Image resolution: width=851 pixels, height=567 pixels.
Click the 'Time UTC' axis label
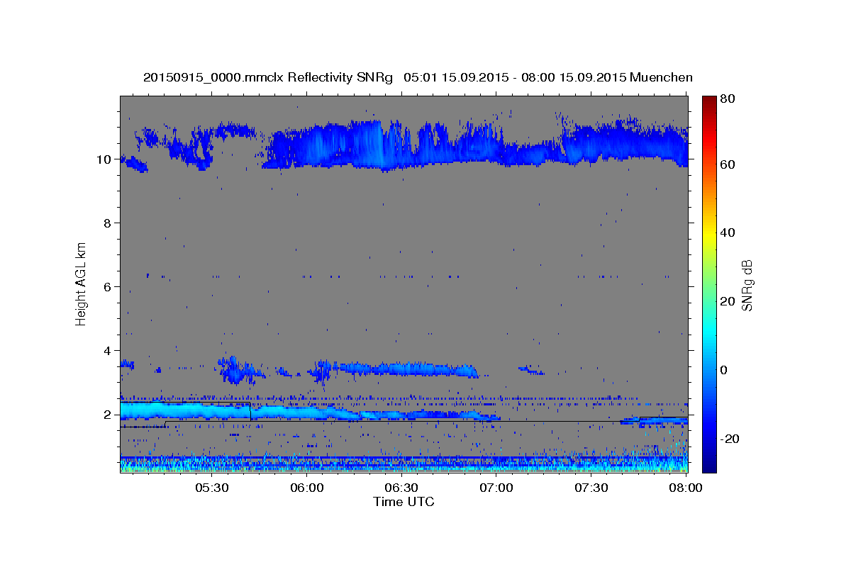(x=404, y=502)
